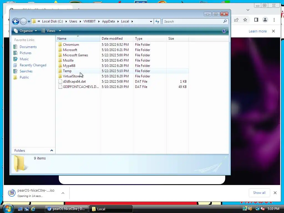The height and width of the screenshot is (213, 284).
Task: Click Show all downloads button
Action: click(259, 193)
